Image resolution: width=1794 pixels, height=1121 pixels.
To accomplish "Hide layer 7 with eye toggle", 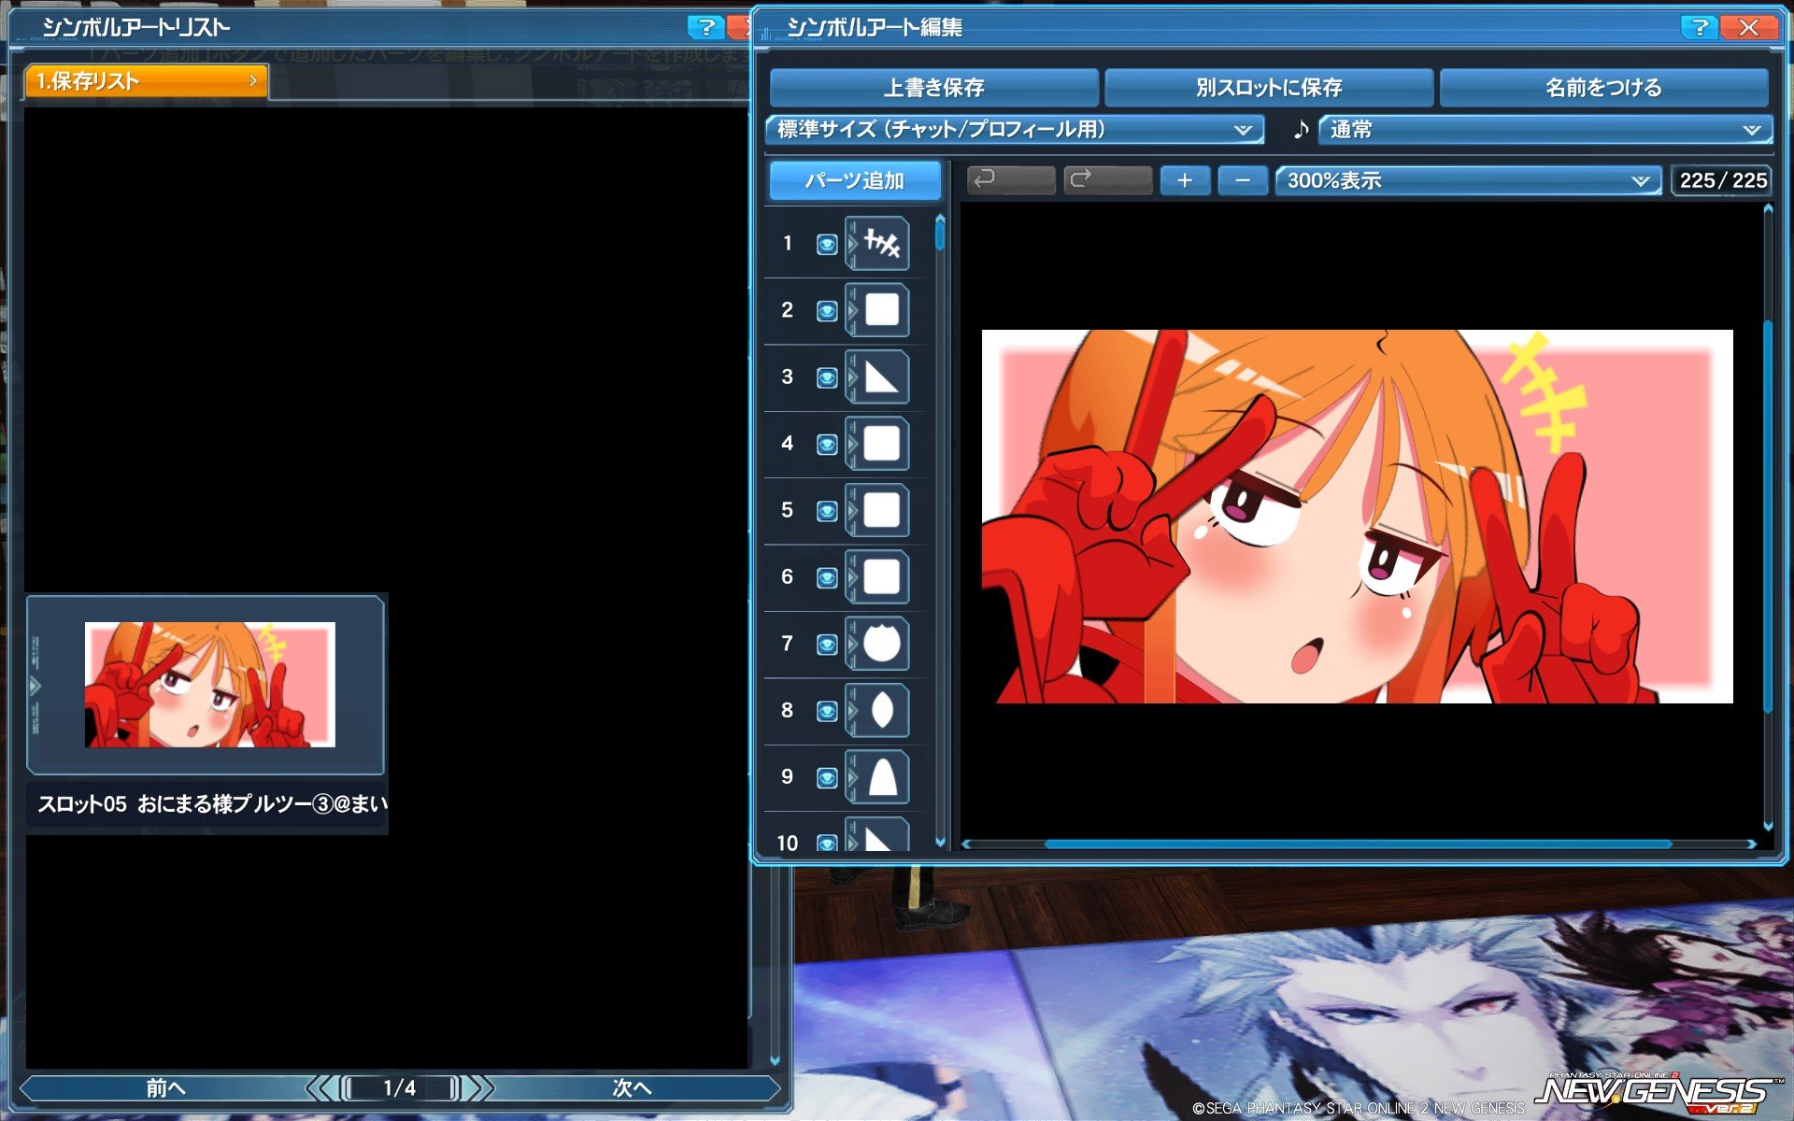I will click(x=827, y=645).
